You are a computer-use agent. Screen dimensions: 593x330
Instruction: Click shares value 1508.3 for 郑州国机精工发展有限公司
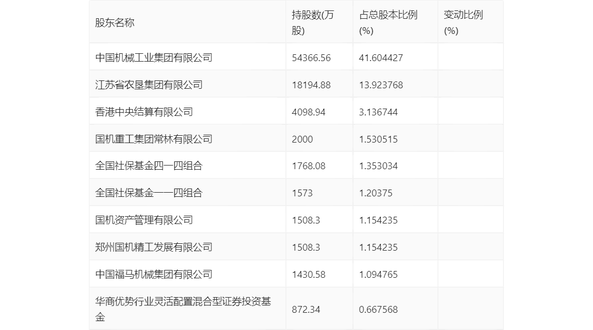tap(306, 247)
